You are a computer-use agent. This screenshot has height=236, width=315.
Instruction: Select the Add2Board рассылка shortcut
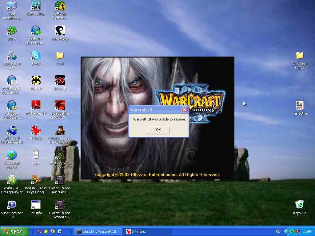[x=12, y=85]
